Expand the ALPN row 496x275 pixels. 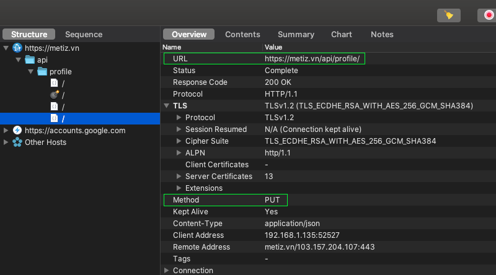pos(179,152)
